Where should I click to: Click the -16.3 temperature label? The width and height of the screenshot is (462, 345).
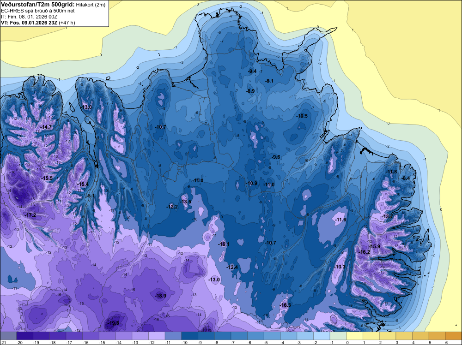285,305
